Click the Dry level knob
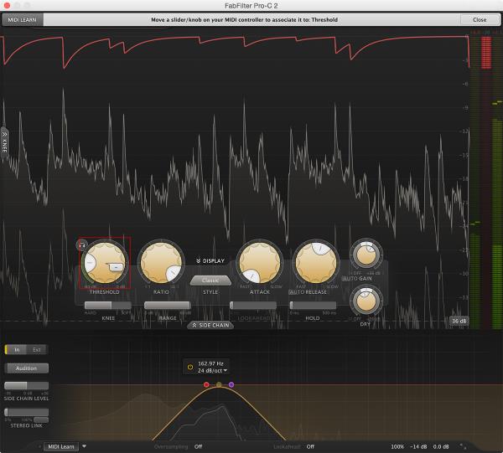 click(366, 299)
